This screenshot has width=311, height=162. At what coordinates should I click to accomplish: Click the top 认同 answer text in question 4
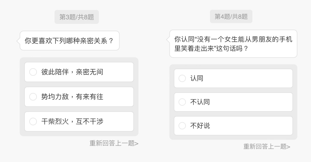click(x=197, y=78)
